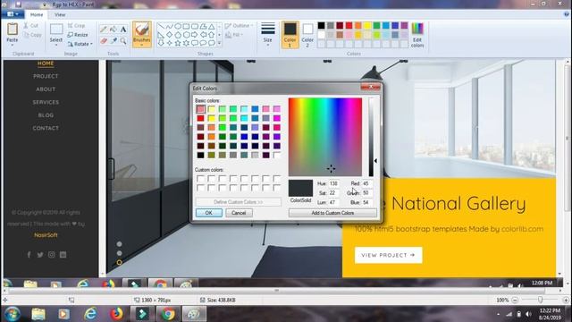
Task: Click the Paste clipboard icon
Action: 12,29
